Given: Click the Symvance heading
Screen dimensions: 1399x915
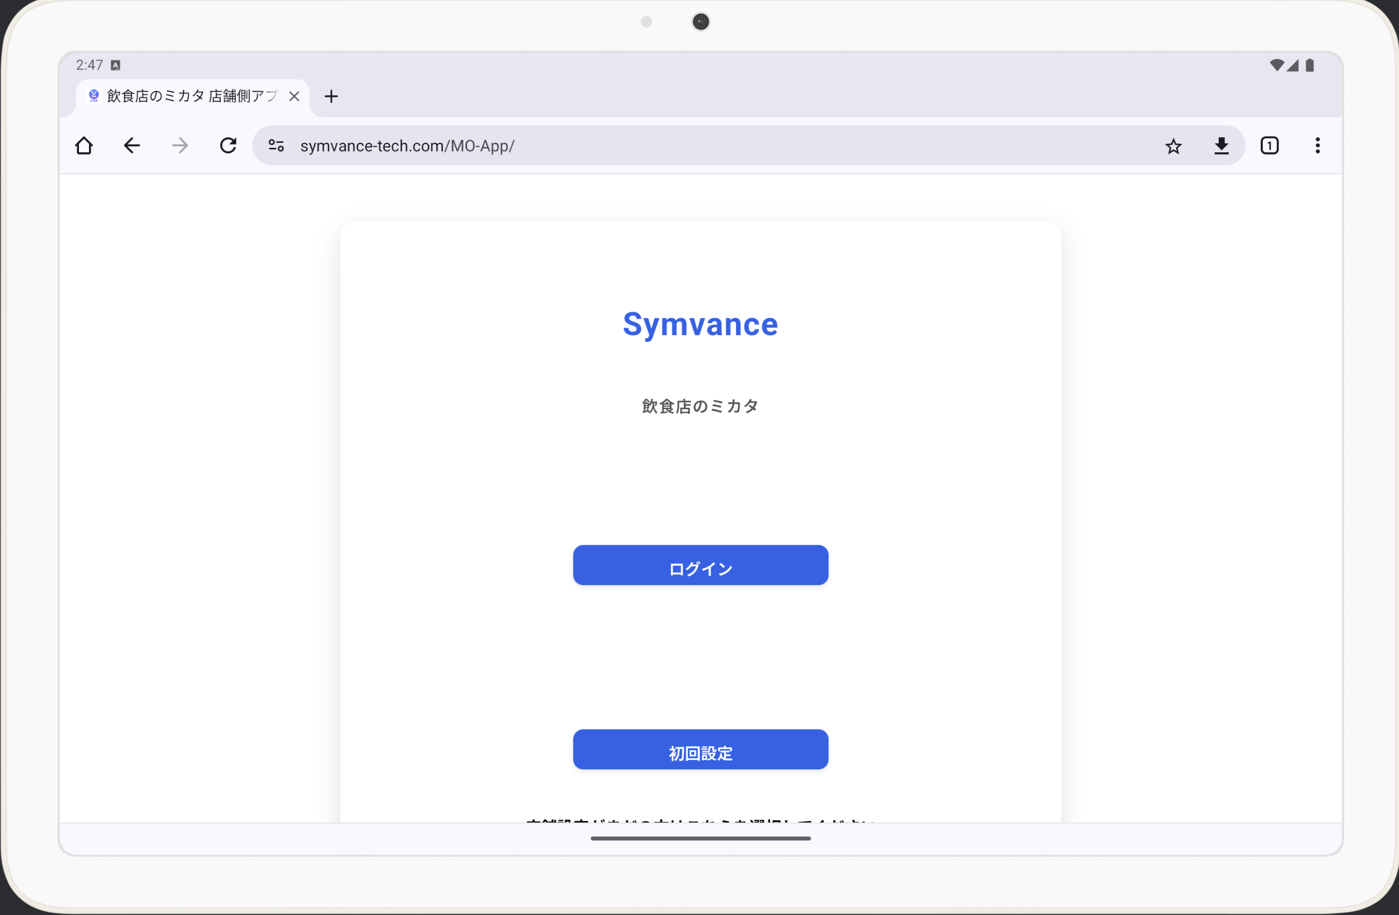Looking at the screenshot, I should [701, 324].
